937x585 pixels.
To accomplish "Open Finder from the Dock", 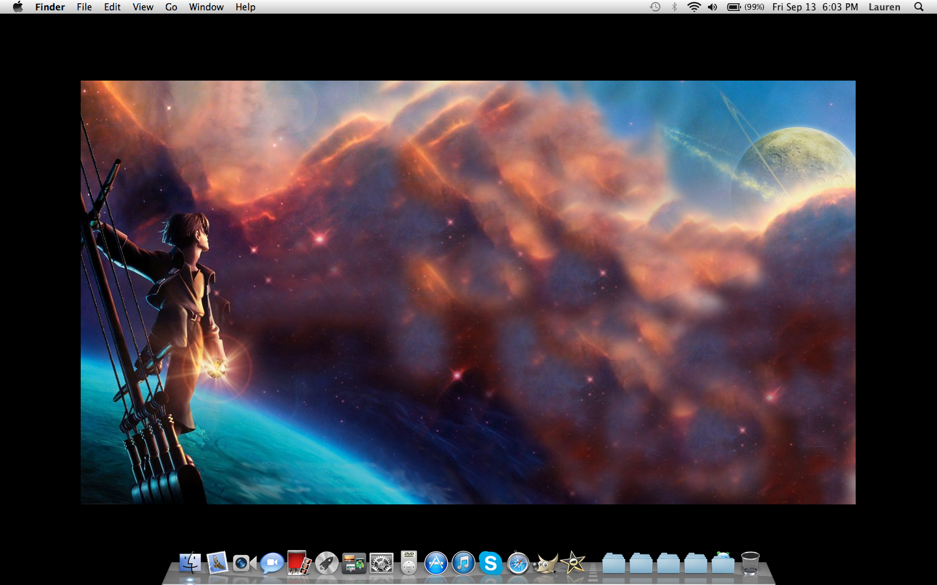I will point(190,563).
